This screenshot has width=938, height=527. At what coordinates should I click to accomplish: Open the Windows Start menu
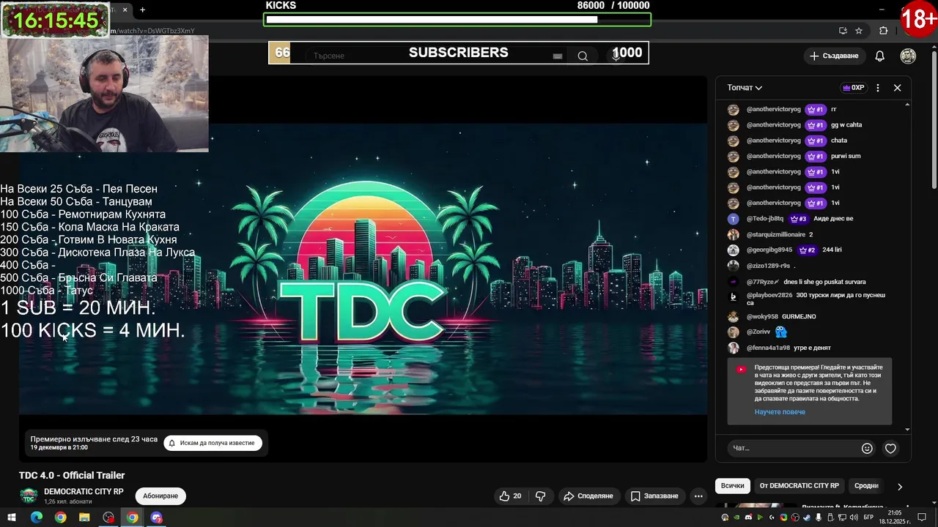13,517
